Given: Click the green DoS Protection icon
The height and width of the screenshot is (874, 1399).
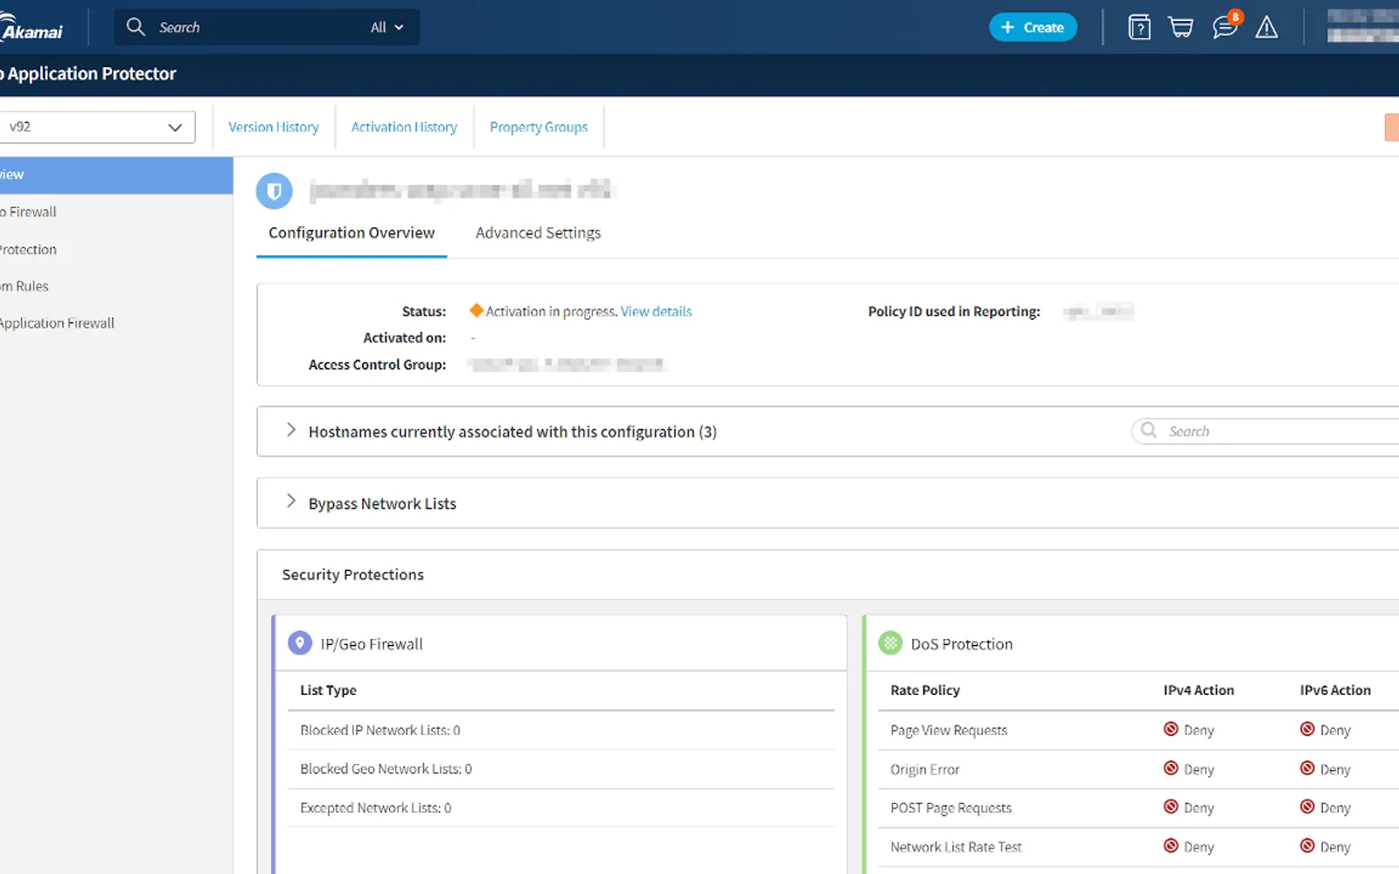Looking at the screenshot, I should [x=890, y=643].
